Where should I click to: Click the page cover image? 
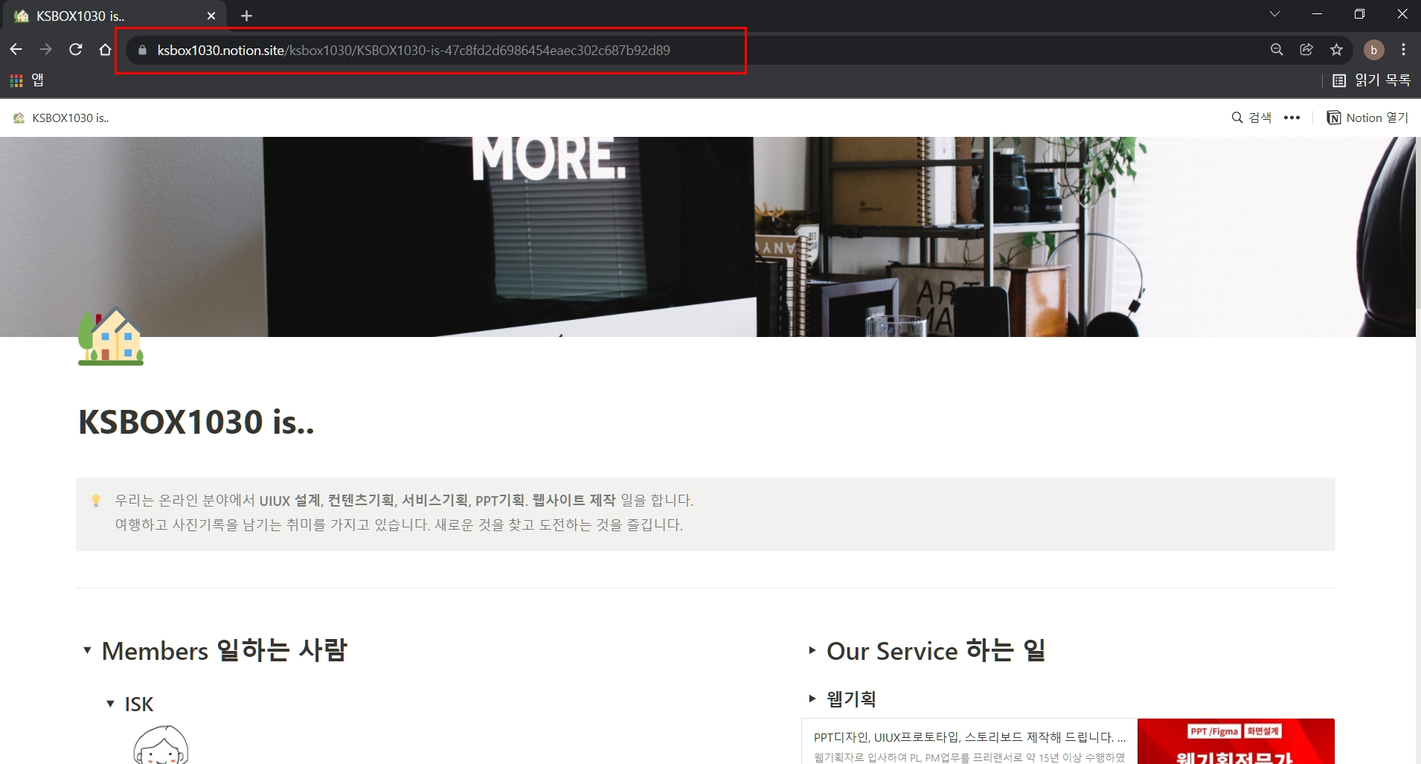[707, 237]
